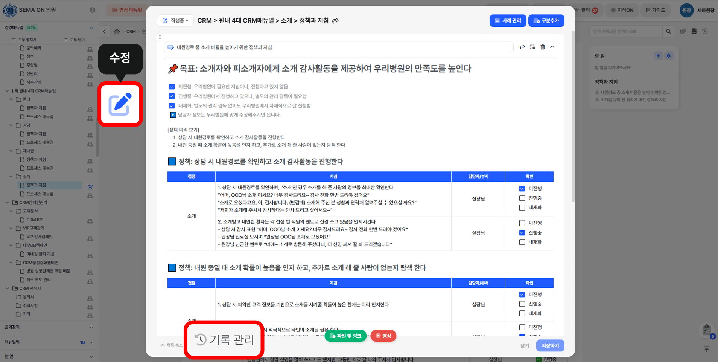This screenshot has width=718, height=362.
Task: Click the status icon on the 미내원 환자 리콜 row
Action: 90,256
